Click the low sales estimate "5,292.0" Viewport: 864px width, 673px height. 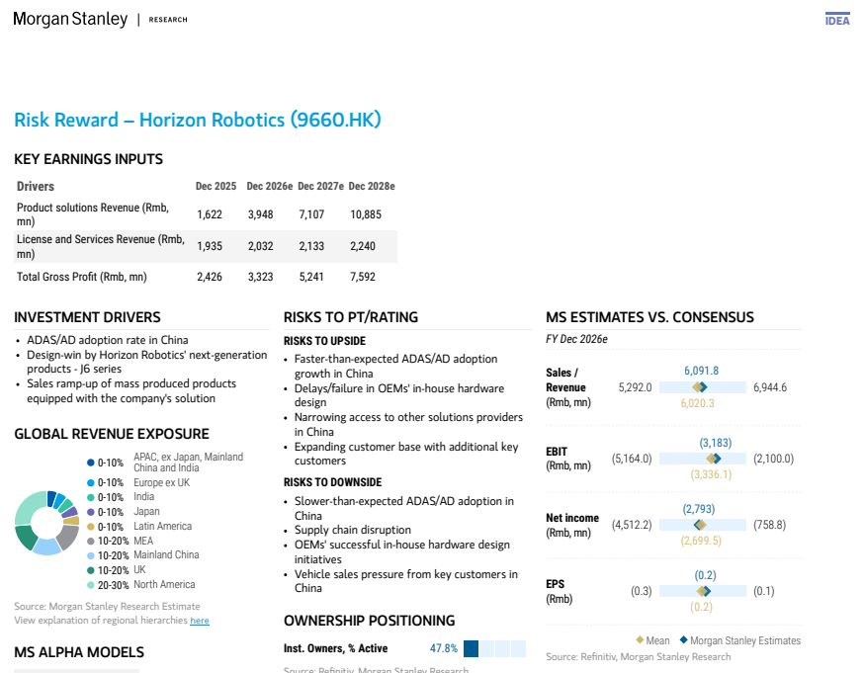pyautogui.click(x=635, y=387)
